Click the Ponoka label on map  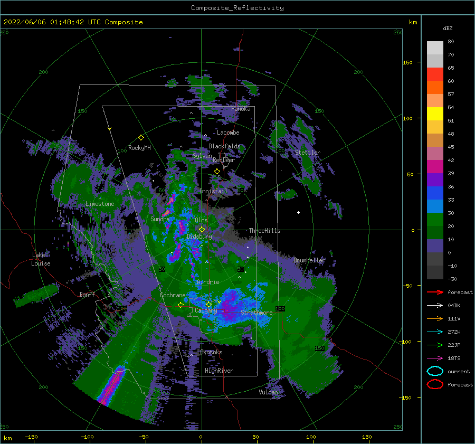[241, 109]
